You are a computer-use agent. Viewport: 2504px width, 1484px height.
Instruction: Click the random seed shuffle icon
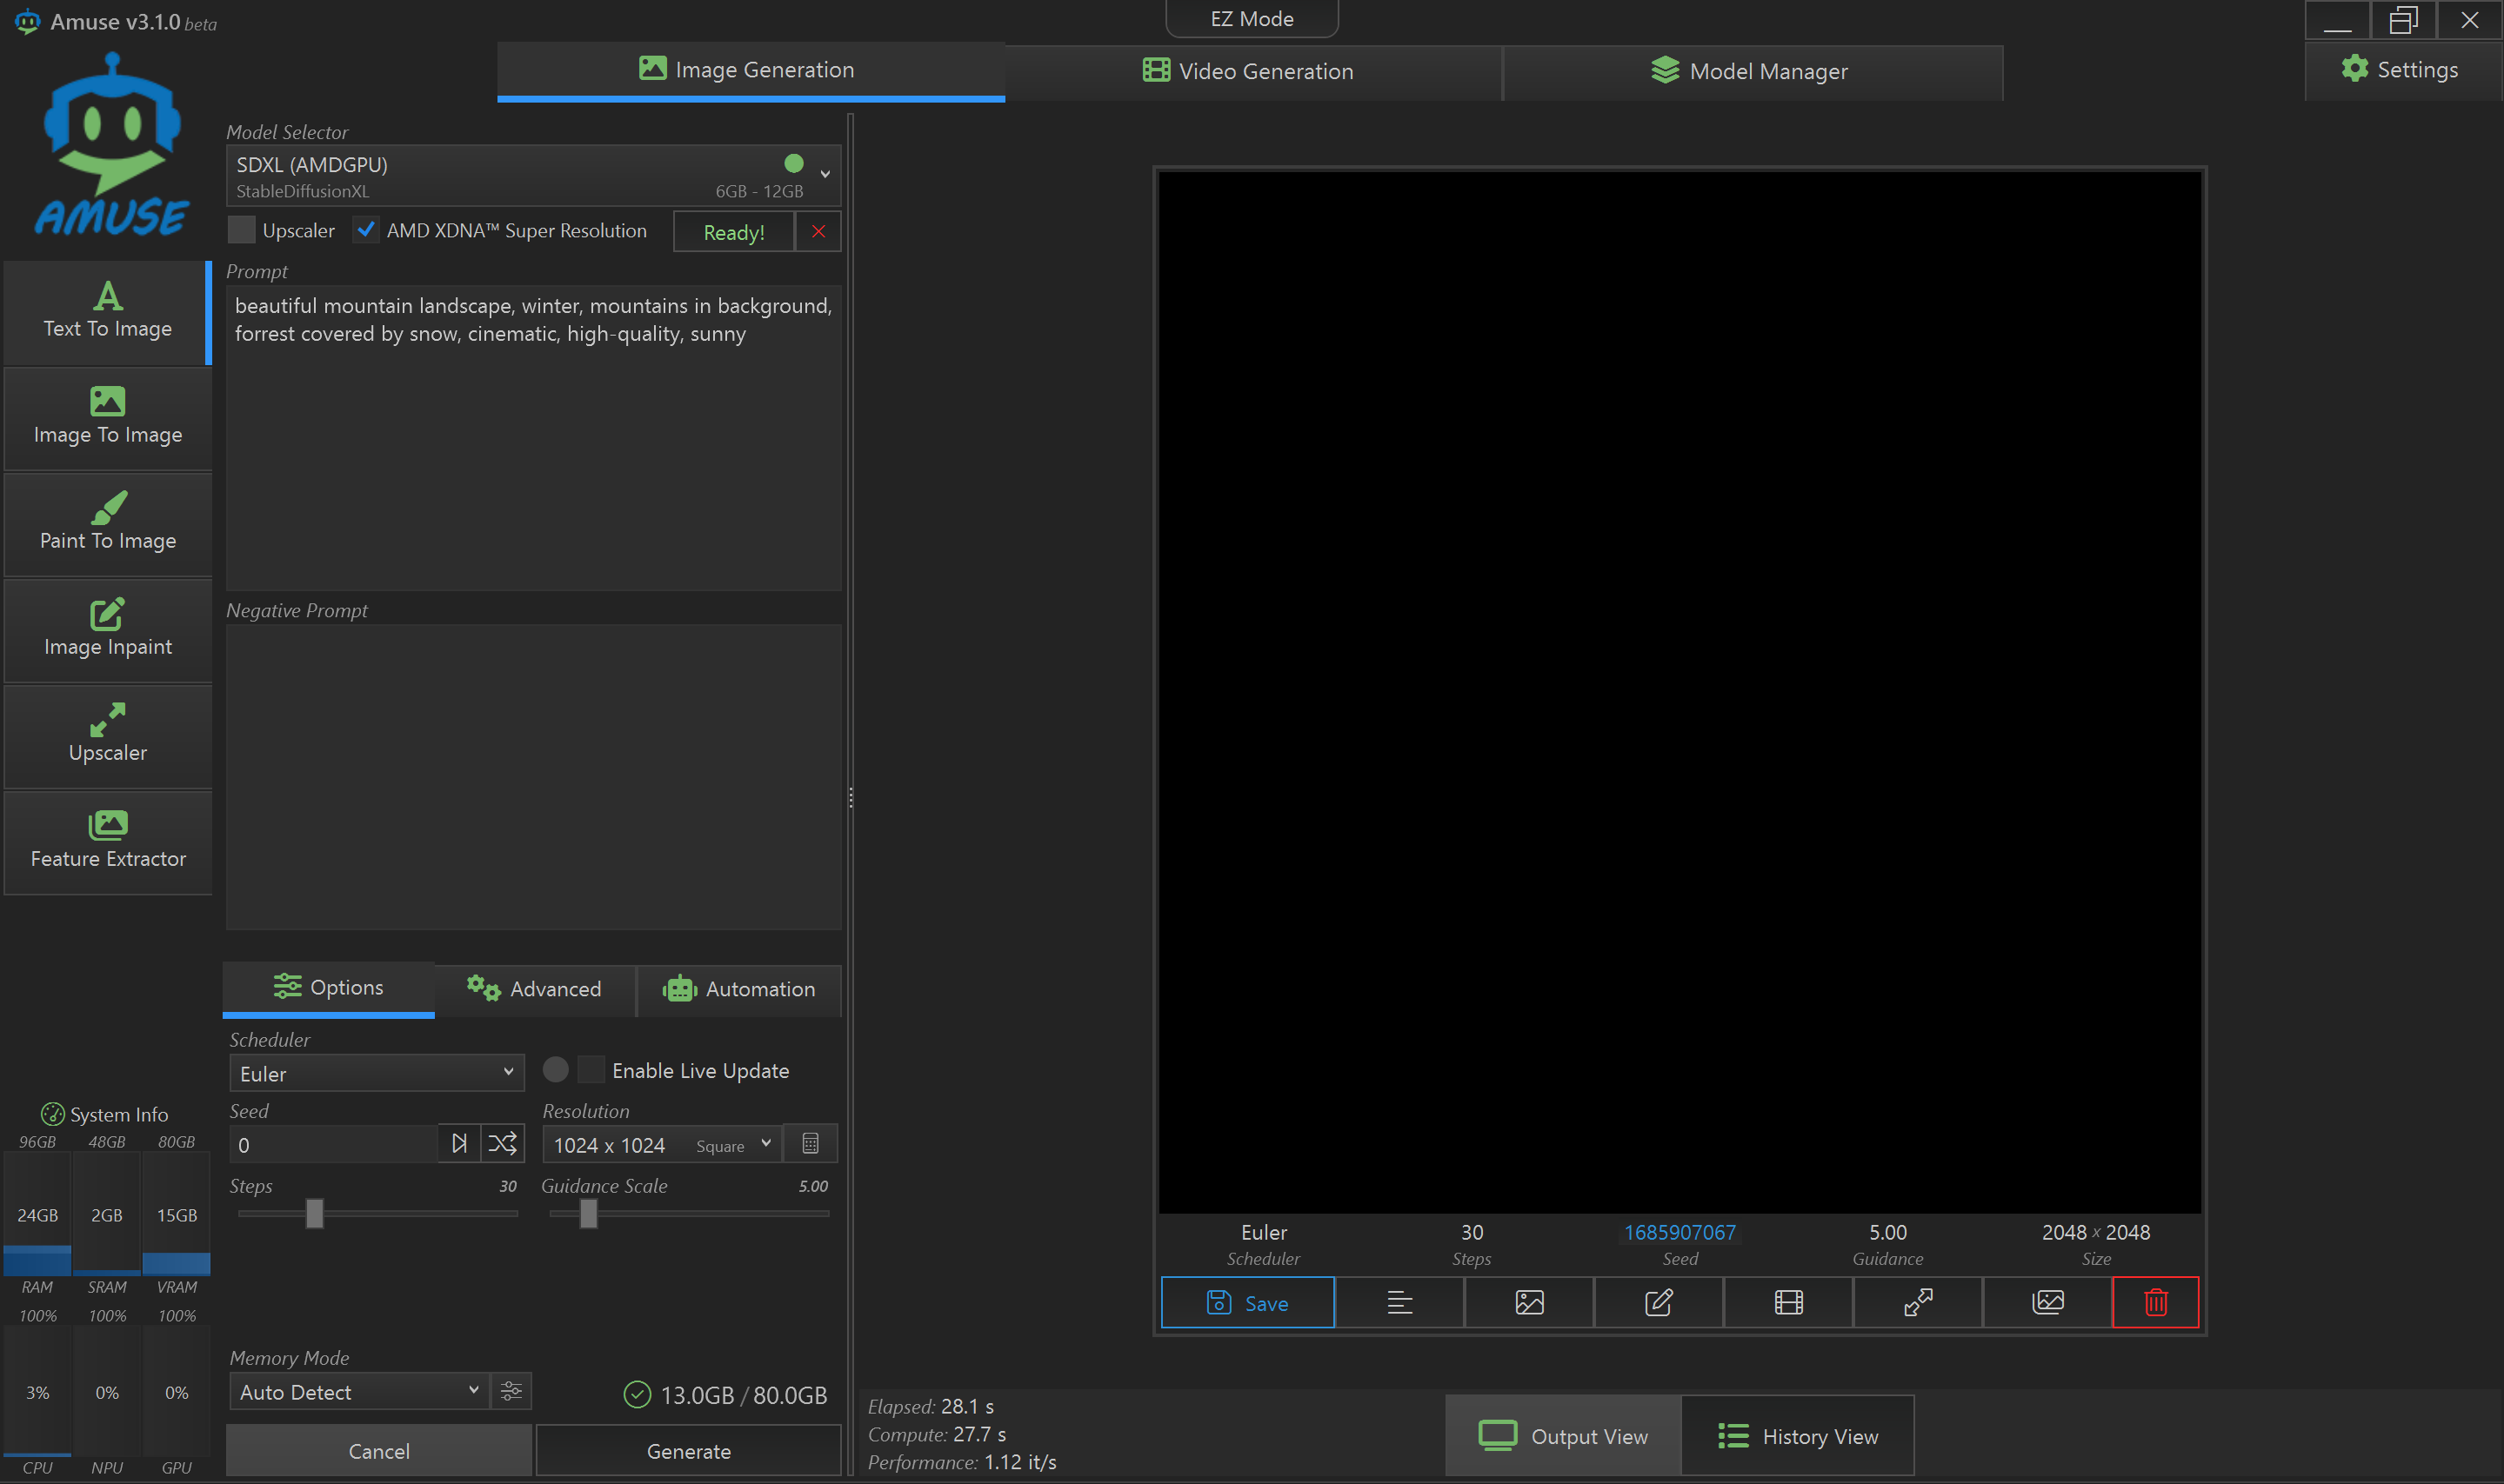point(502,1143)
